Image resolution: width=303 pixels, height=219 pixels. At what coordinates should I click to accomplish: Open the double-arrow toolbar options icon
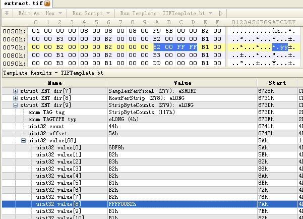coord(7,13)
